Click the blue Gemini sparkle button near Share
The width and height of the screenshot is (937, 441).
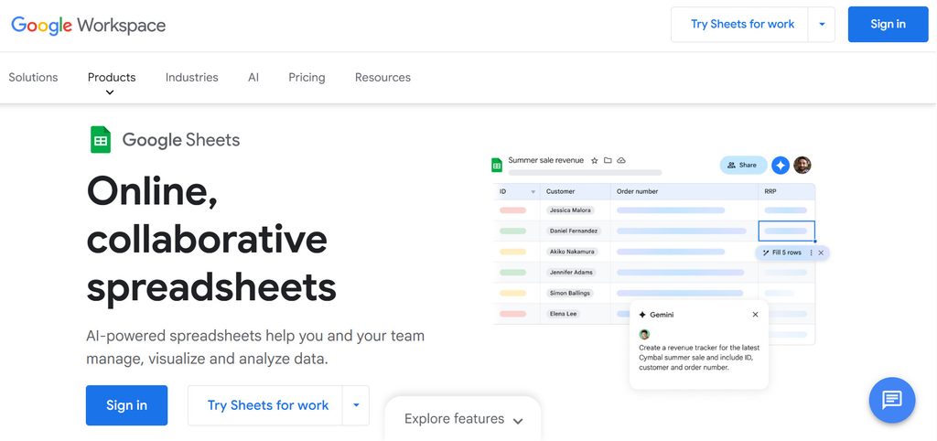[781, 165]
